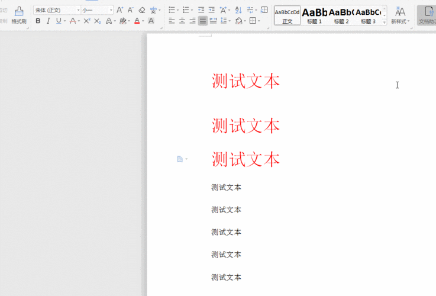Select the 正文 body style
The width and height of the screenshot is (436, 296).
pyautogui.click(x=288, y=15)
